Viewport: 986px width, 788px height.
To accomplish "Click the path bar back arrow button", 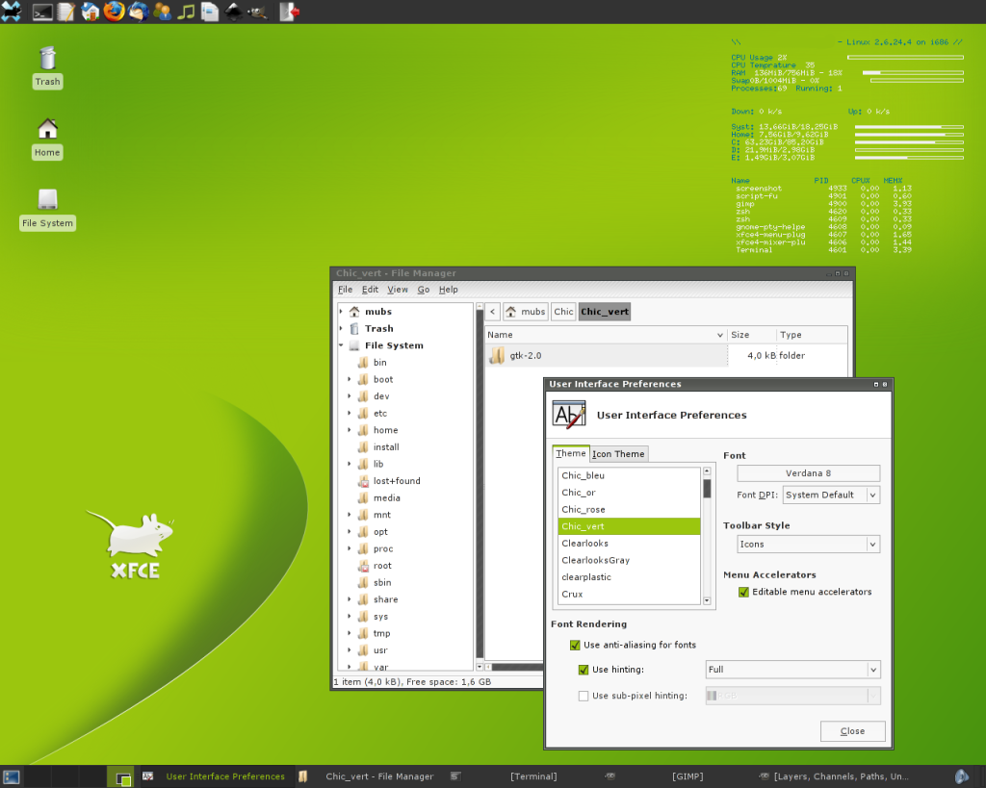I will [493, 312].
